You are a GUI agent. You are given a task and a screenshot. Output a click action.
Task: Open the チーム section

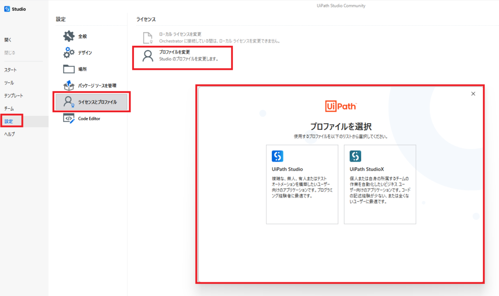(9, 108)
